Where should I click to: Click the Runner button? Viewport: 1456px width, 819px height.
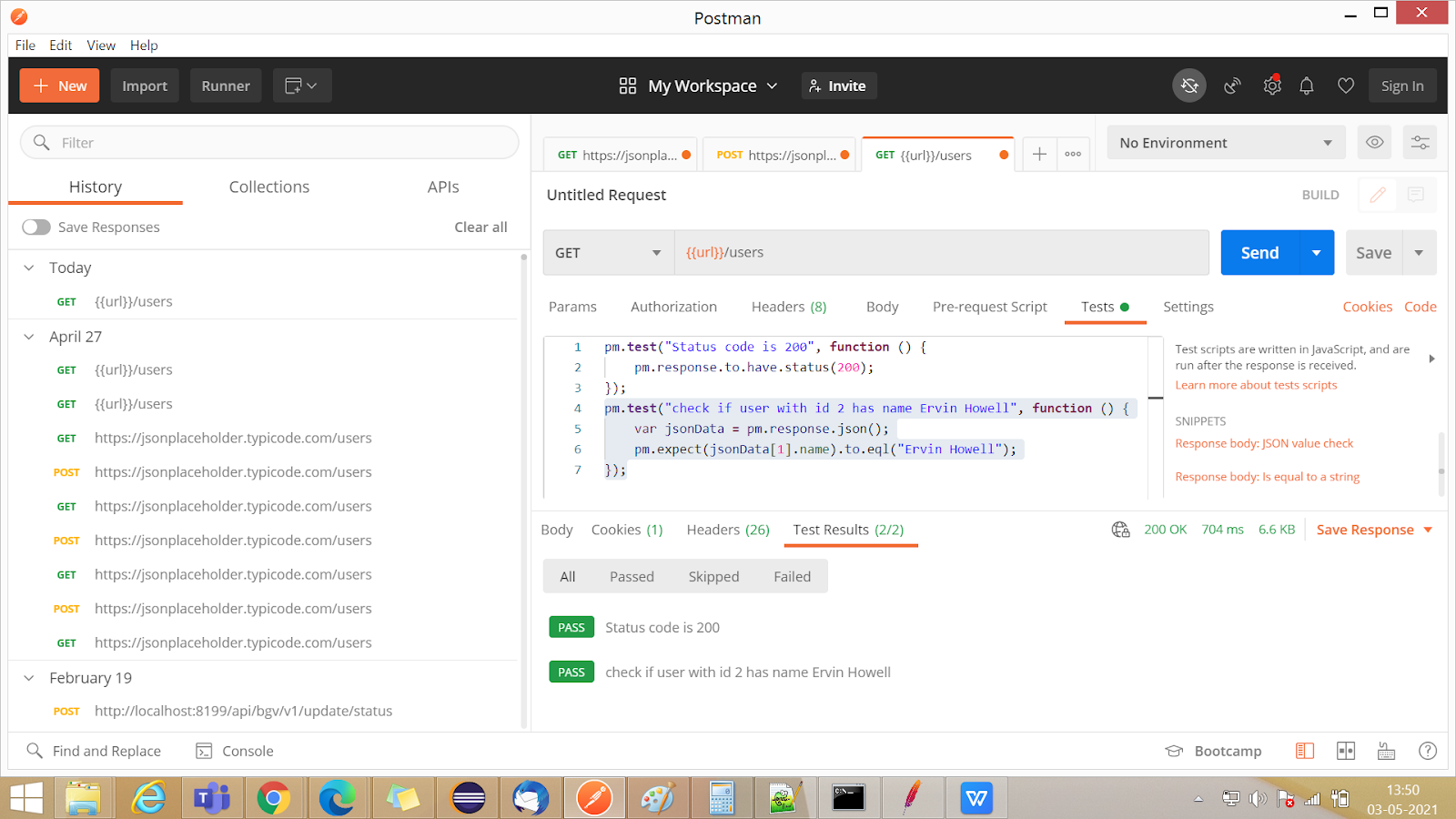pyautogui.click(x=226, y=86)
